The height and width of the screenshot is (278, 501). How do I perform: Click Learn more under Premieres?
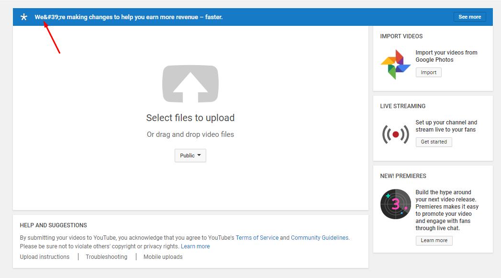tap(434, 241)
